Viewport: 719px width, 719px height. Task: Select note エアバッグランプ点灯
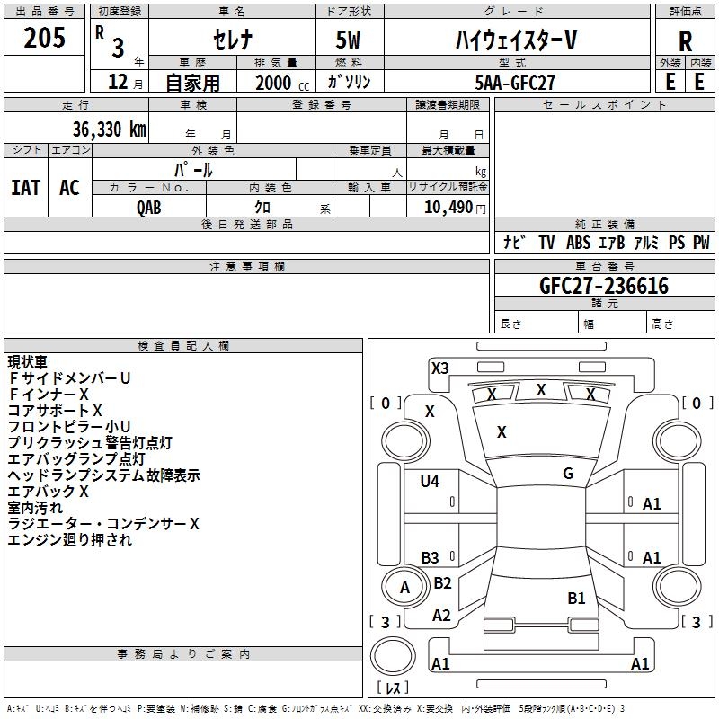click(76, 459)
